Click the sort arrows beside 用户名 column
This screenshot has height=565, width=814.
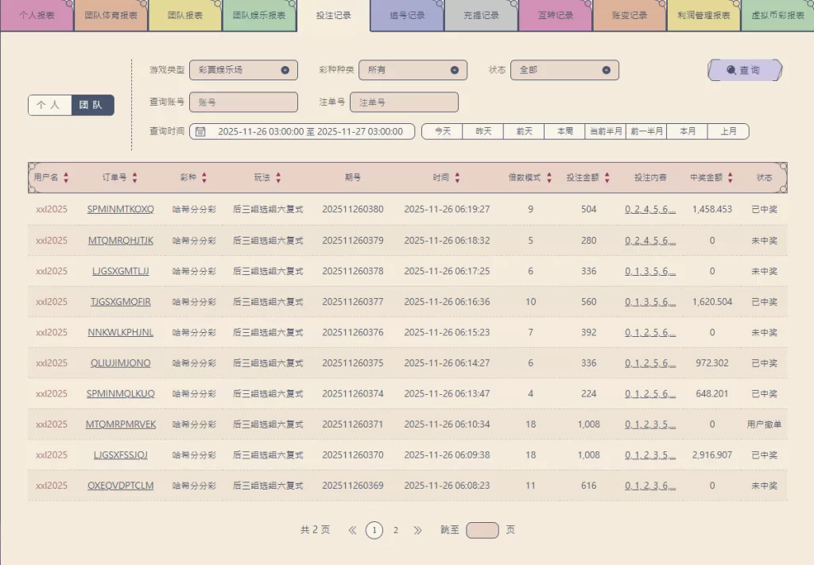pyautogui.click(x=66, y=178)
